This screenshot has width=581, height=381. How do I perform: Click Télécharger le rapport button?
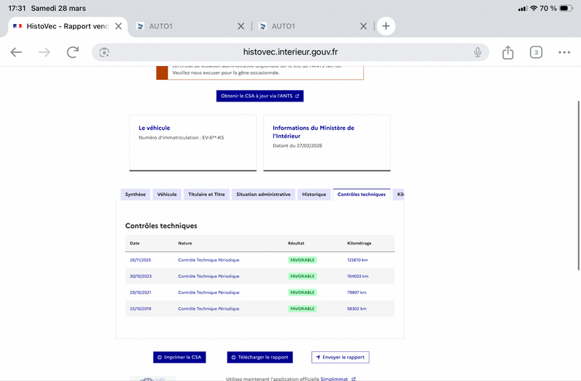[x=259, y=357]
